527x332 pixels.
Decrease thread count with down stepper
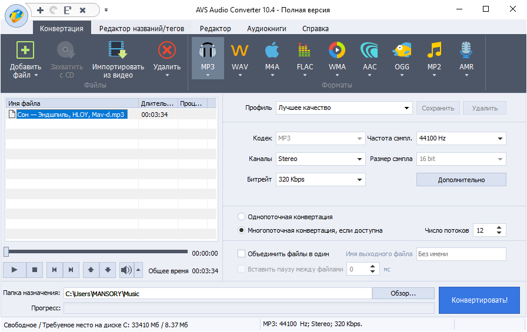coord(499,233)
